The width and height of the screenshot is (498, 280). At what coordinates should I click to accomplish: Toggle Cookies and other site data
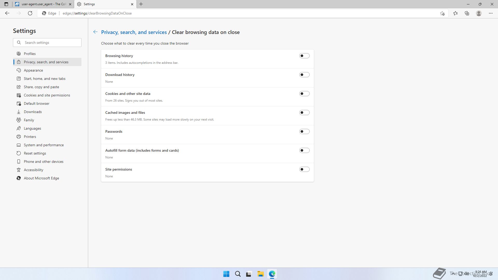tap(304, 94)
